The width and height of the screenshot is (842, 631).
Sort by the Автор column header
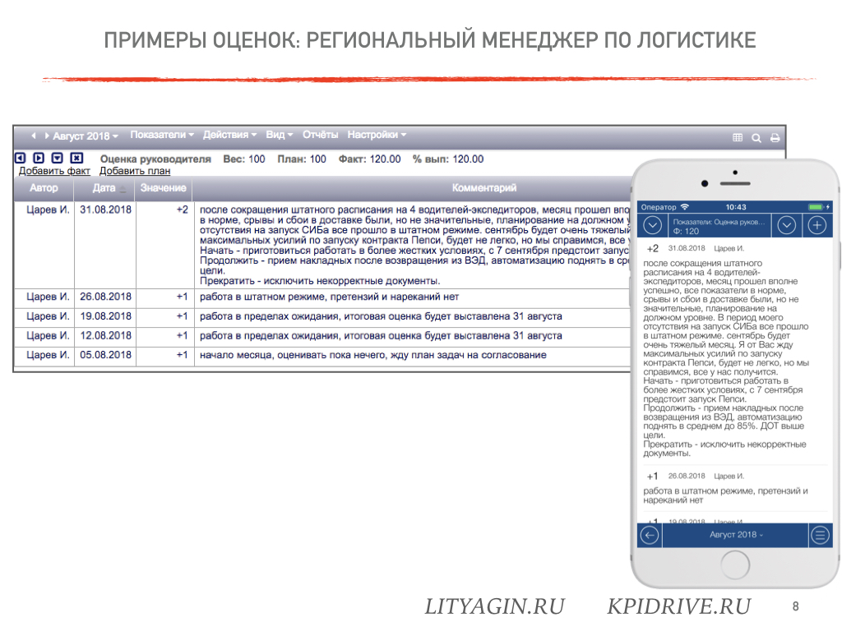(44, 188)
